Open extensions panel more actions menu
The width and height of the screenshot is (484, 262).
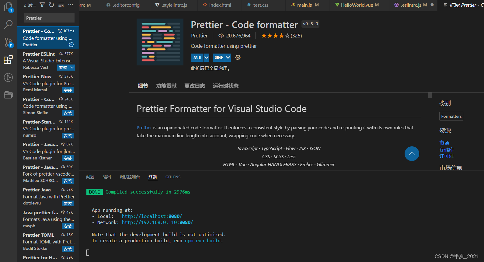[x=71, y=5]
